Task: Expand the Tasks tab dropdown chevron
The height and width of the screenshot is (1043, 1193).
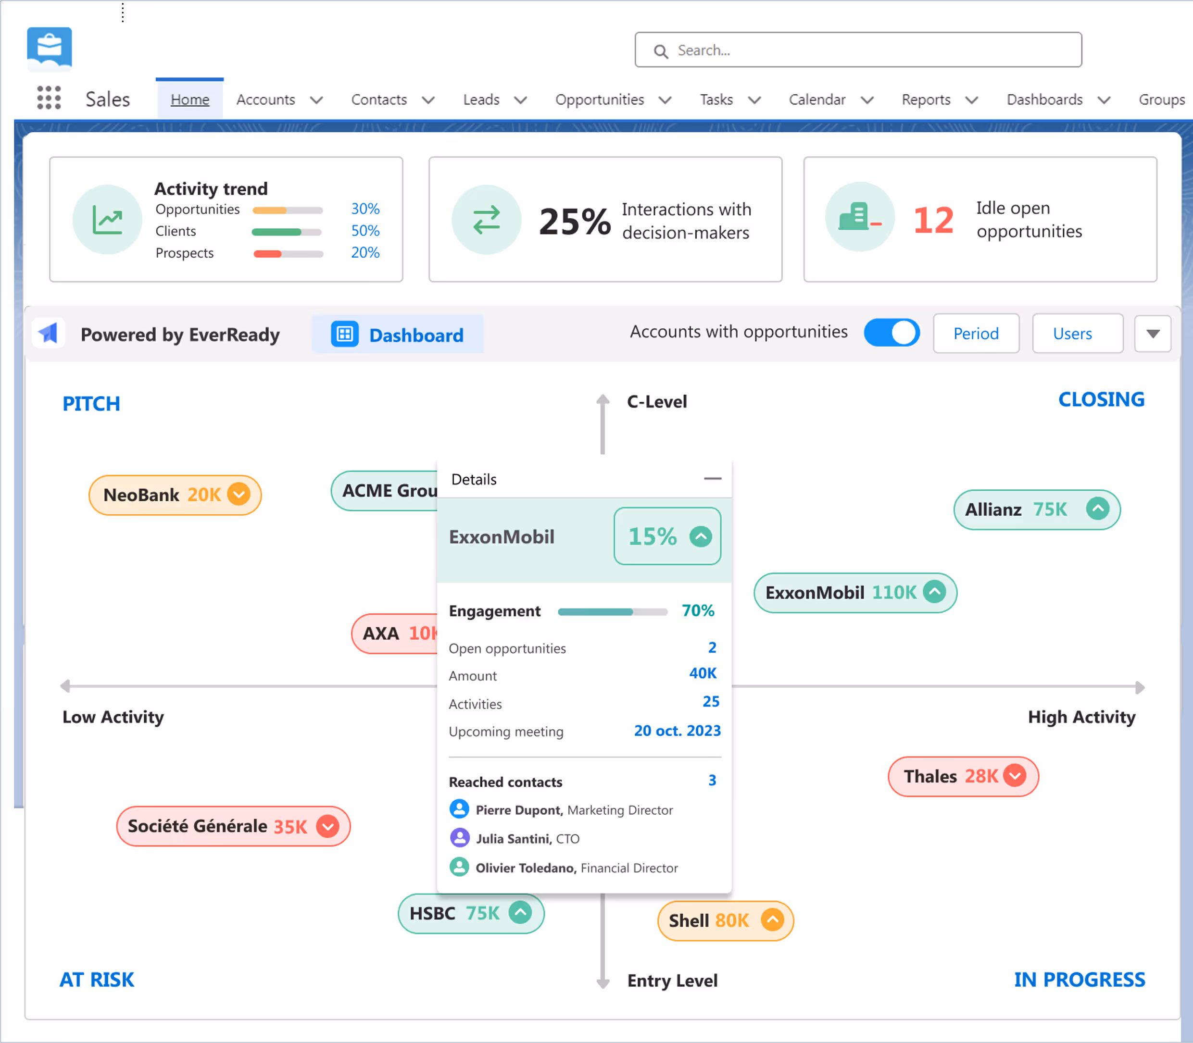Action: (754, 100)
